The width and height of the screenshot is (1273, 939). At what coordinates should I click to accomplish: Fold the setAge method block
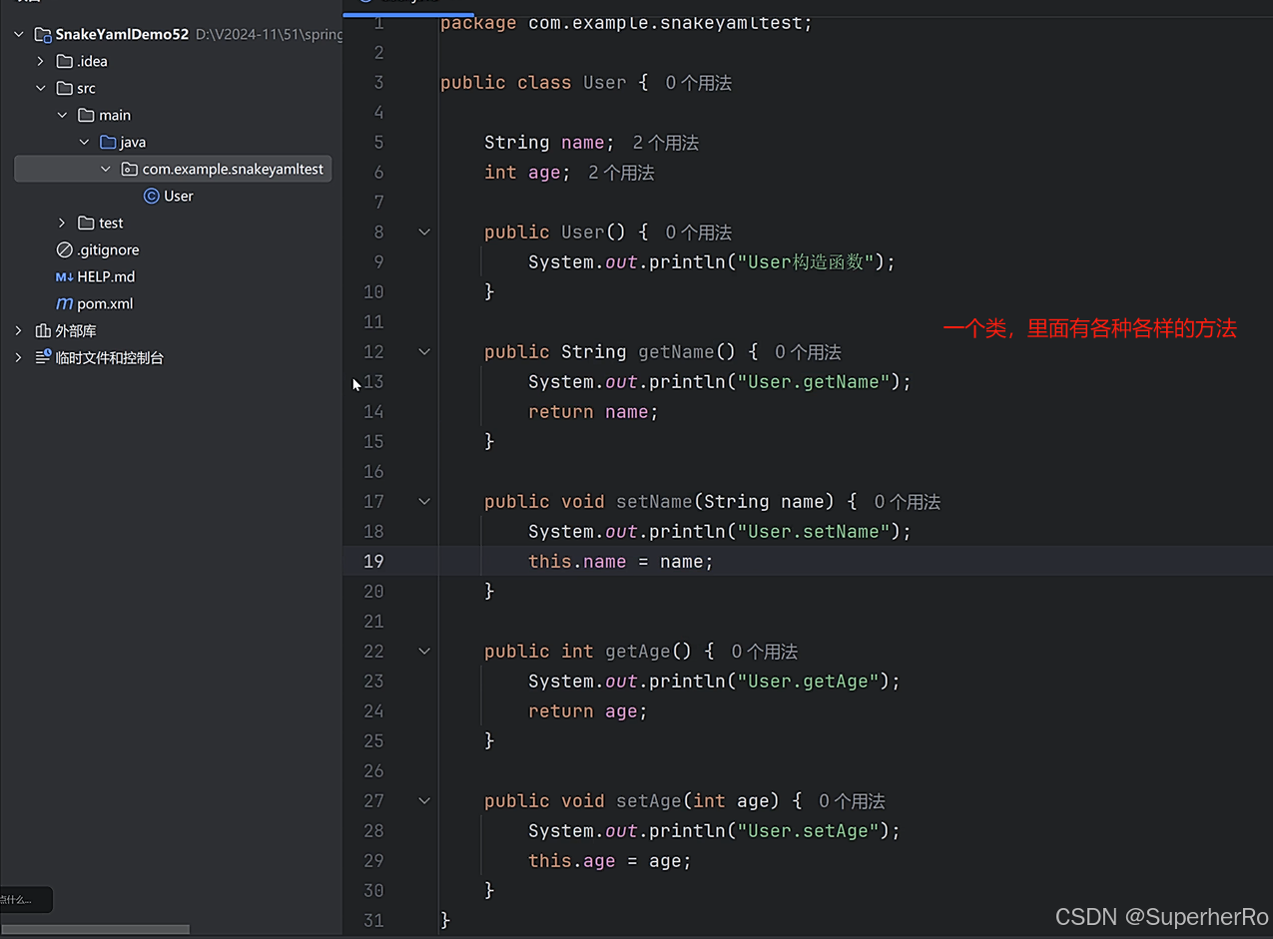coord(424,800)
